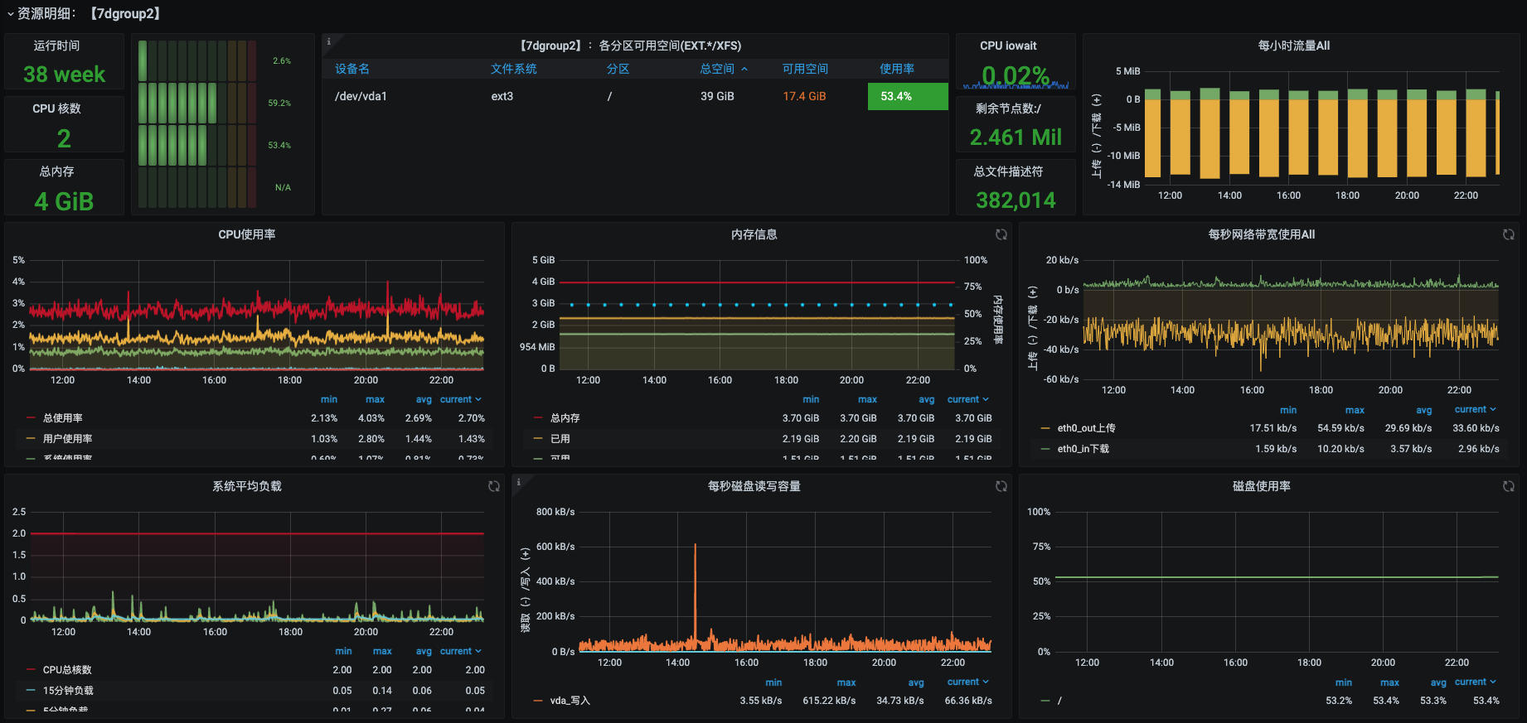The width and height of the screenshot is (1527, 723).
Task: Toggle vda_写入 series visibility
Action: tap(570, 701)
